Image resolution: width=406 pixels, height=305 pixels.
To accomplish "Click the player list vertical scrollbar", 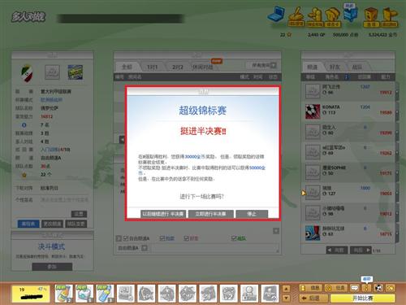I will (x=397, y=162).
